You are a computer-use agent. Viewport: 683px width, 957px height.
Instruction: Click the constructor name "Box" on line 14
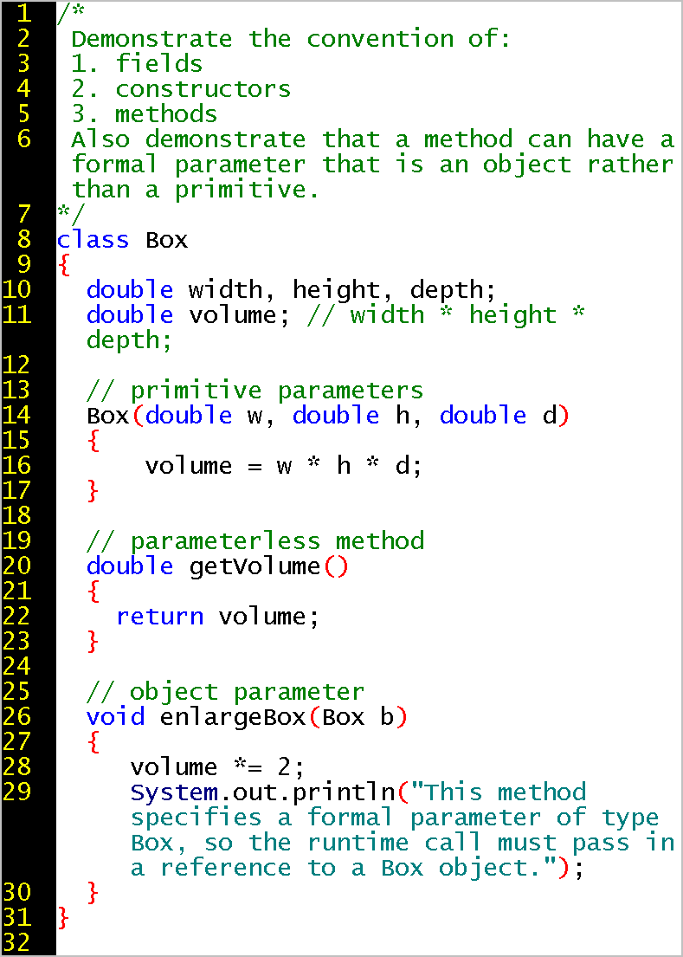click(108, 417)
